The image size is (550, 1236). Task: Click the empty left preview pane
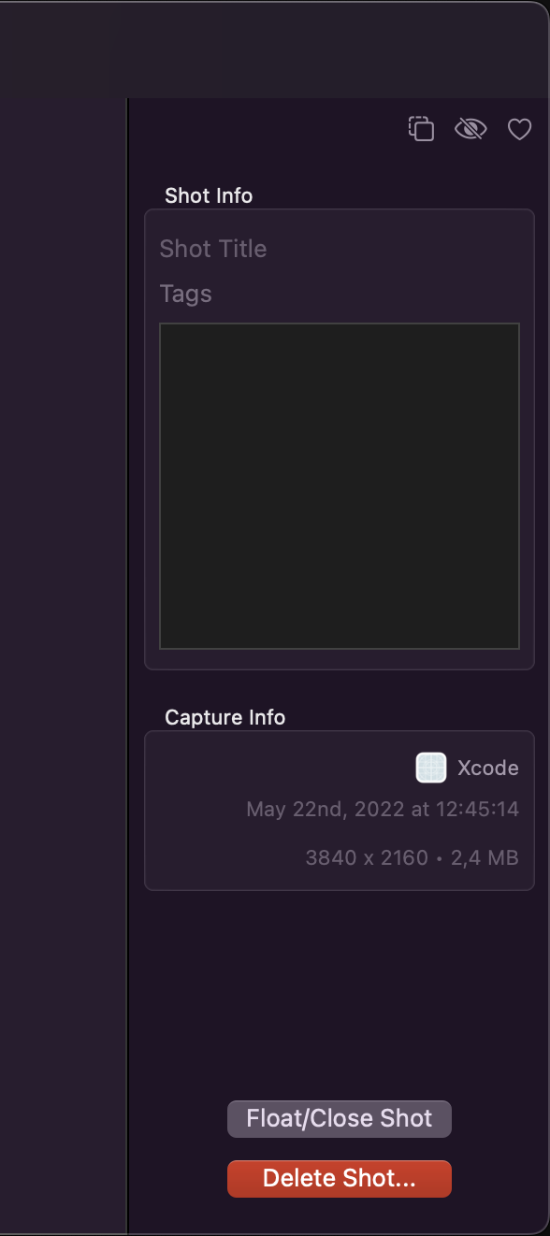(x=63, y=666)
